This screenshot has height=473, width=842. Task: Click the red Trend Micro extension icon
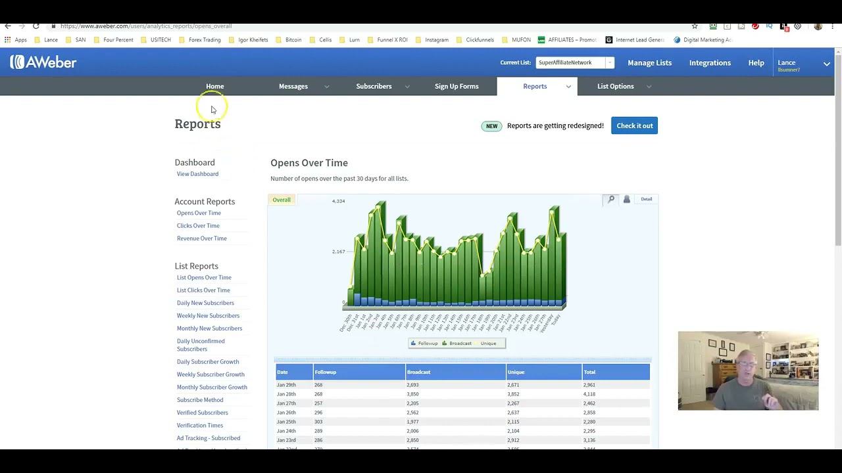pos(755,26)
